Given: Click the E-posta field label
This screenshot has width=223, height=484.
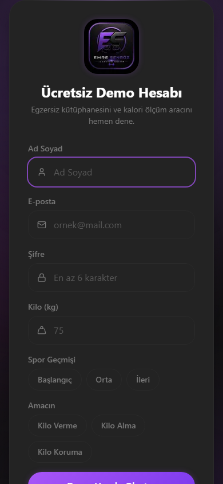Looking at the screenshot, I should coord(42,201).
